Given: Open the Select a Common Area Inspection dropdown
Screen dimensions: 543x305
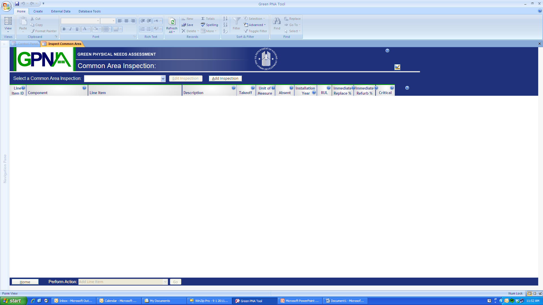Looking at the screenshot, I should [x=163, y=79].
